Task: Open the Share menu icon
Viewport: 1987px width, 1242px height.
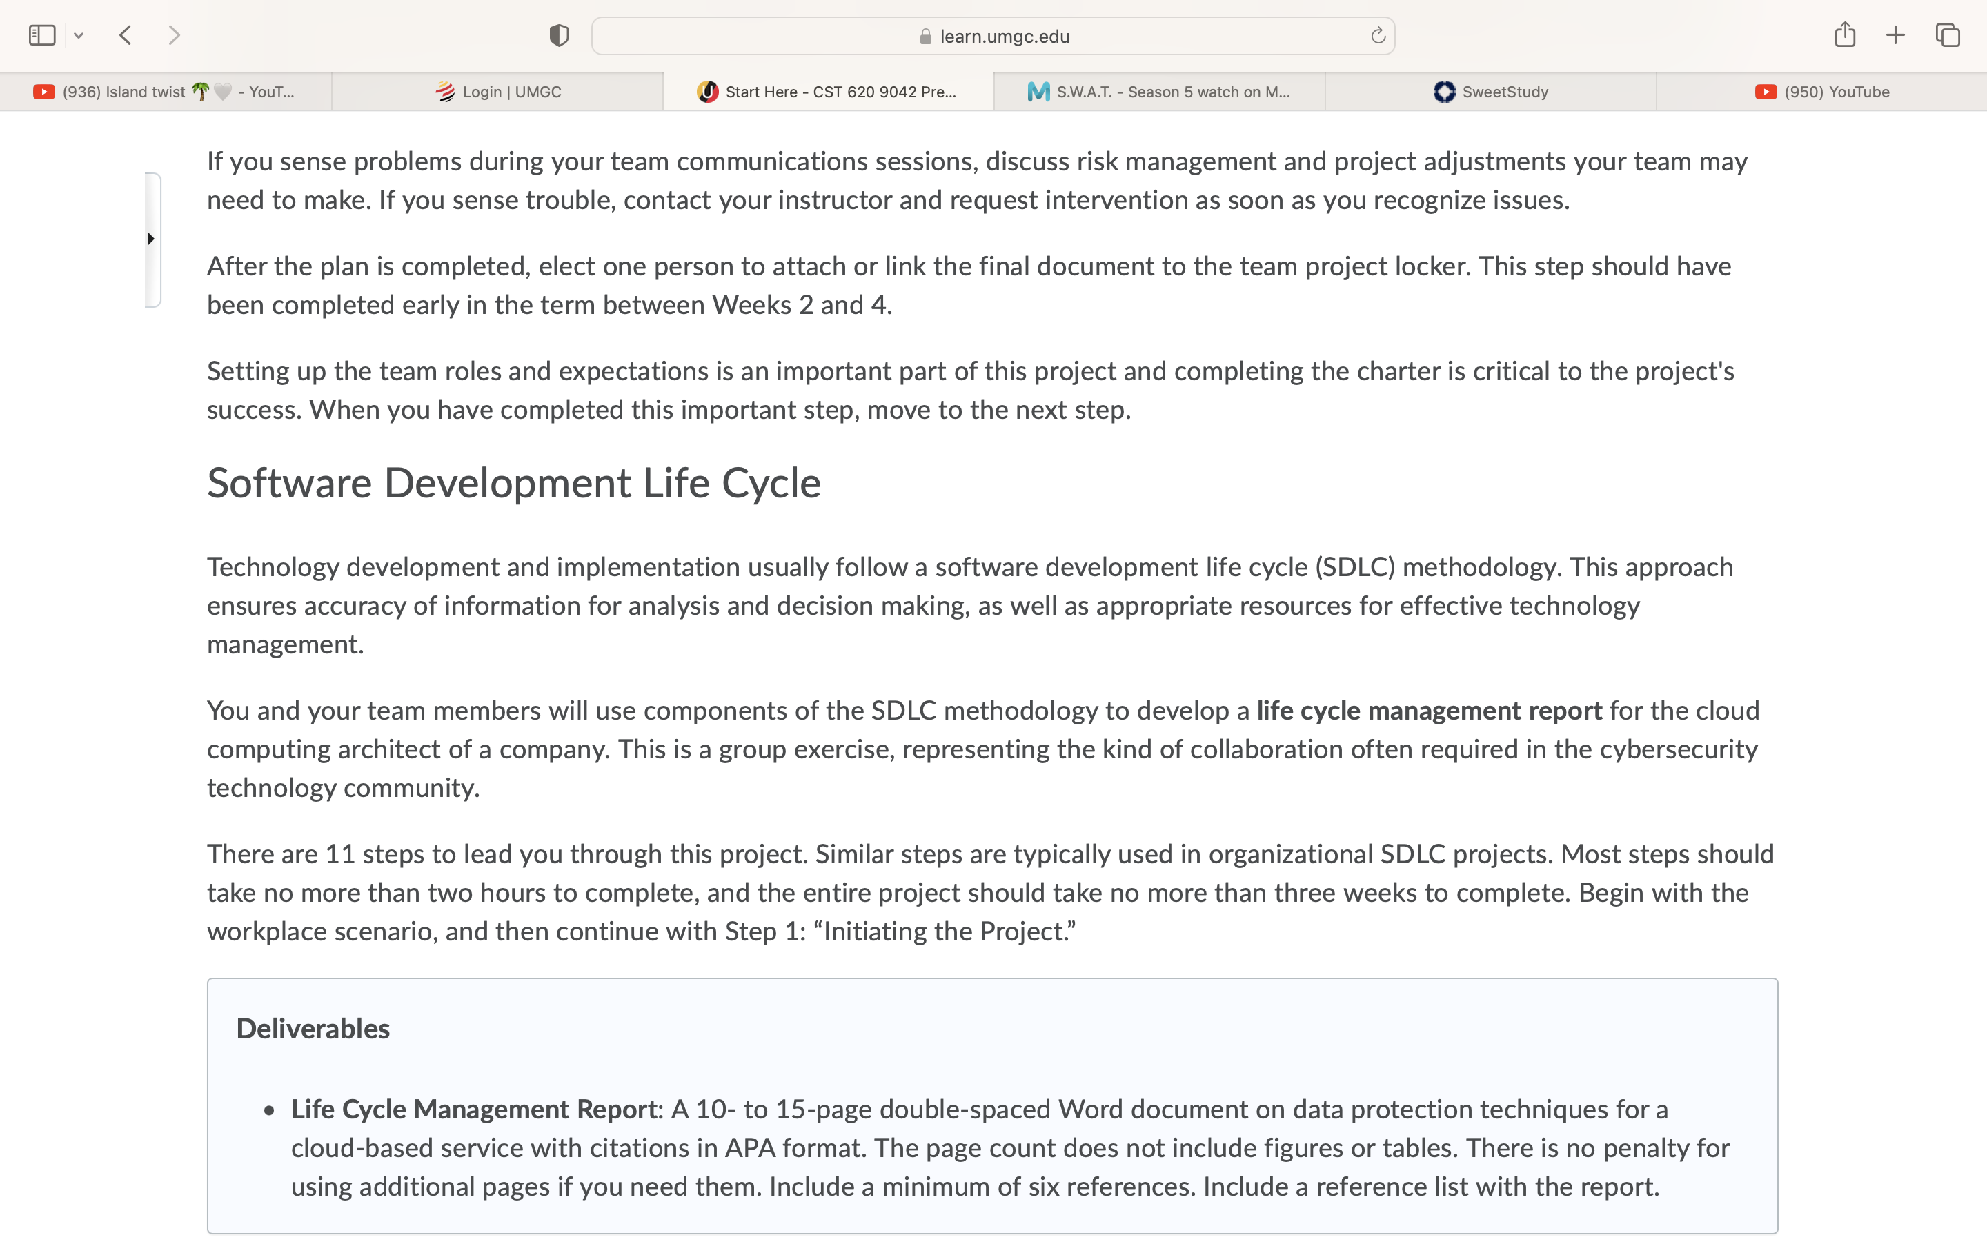Action: pos(1845,34)
